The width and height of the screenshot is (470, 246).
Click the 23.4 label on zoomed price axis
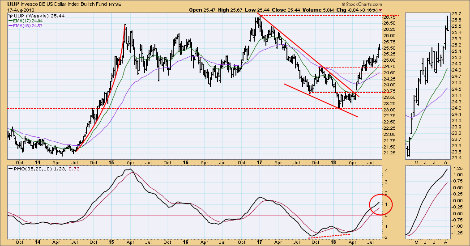[x=457, y=158]
